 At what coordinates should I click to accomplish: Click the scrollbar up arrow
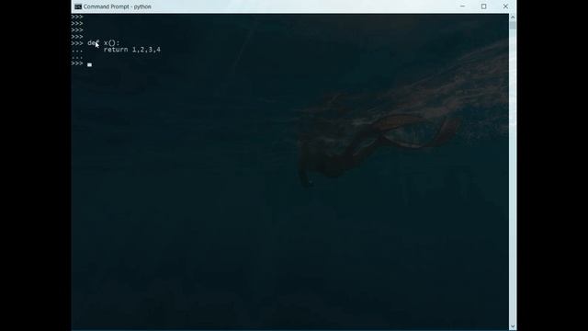coord(513,17)
